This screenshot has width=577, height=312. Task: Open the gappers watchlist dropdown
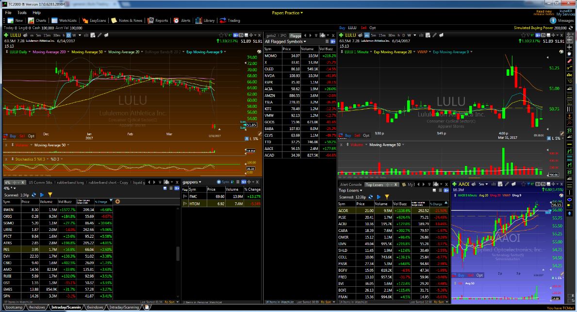pos(192,182)
